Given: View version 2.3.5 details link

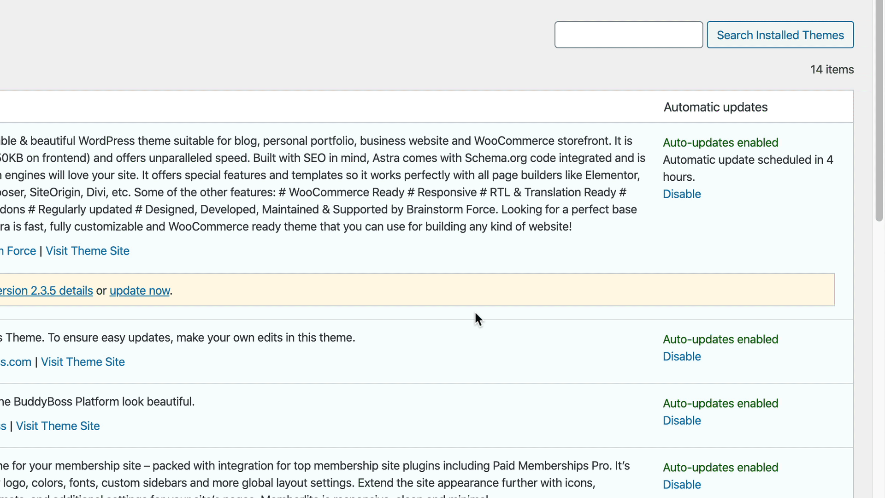Looking at the screenshot, I should click(x=46, y=290).
